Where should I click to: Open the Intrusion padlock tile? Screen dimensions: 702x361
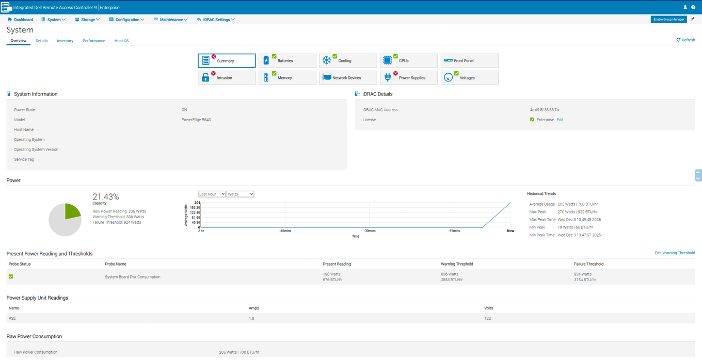[227, 78]
